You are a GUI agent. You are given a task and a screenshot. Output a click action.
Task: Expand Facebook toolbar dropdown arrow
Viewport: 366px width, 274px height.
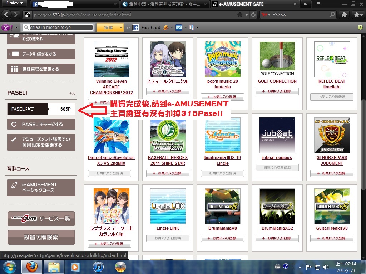coord(172,27)
